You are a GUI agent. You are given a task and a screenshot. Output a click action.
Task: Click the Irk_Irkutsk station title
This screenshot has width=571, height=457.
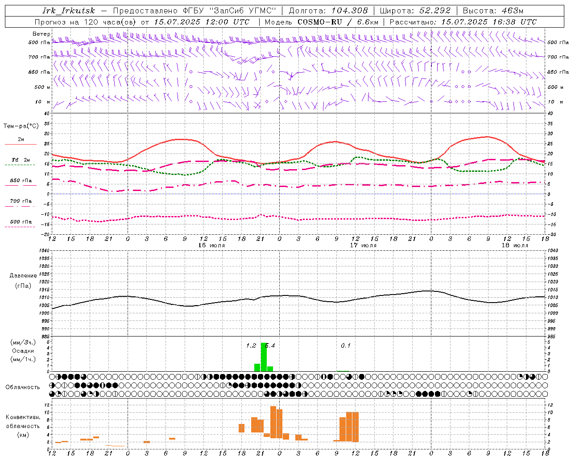tap(69, 11)
